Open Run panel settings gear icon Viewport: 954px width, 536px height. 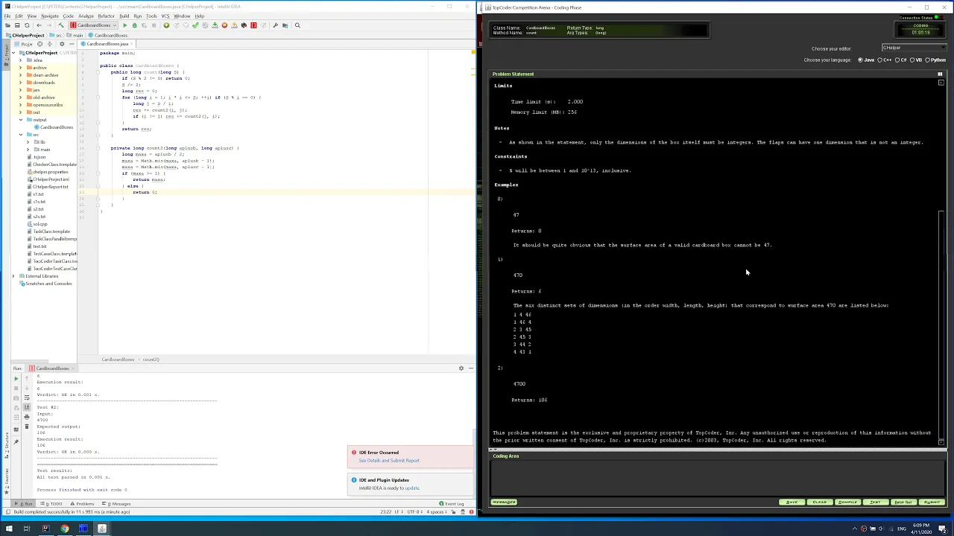(x=461, y=368)
